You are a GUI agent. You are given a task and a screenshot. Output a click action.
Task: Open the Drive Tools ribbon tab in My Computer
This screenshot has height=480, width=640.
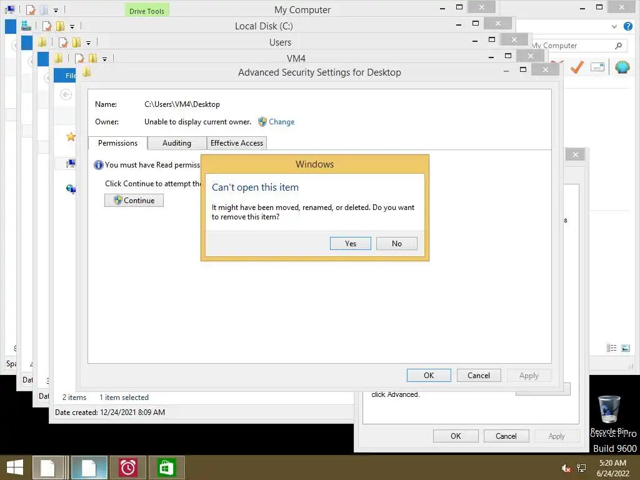(146, 11)
